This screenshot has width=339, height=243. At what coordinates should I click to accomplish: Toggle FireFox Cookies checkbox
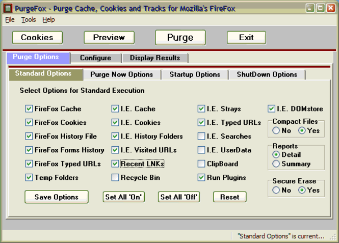[29, 122]
